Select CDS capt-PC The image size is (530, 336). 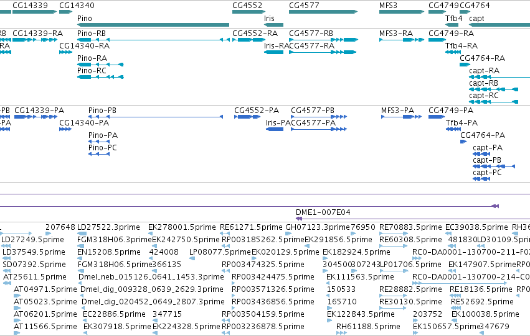481,179
